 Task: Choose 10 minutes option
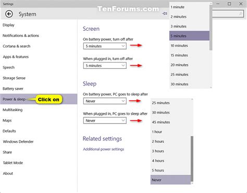click(x=189, y=45)
